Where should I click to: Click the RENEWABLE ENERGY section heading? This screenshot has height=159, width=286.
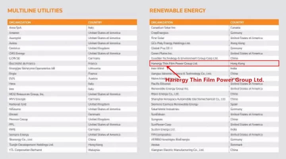click(x=178, y=11)
